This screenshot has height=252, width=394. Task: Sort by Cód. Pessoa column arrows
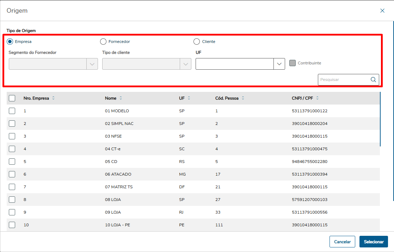point(243,98)
